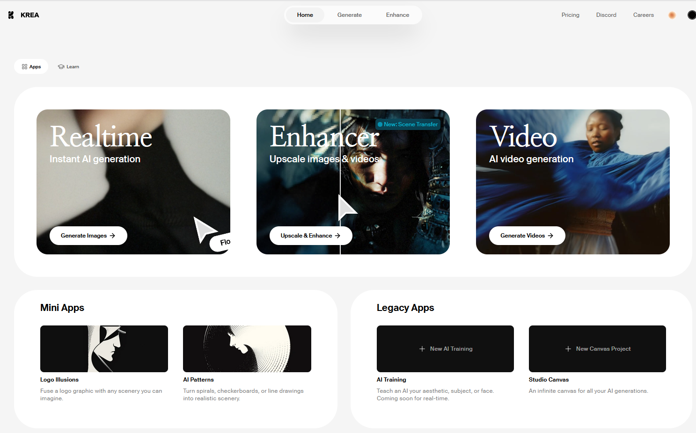Image resolution: width=696 pixels, height=433 pixels.
Task: Click the "AI video generation" subtitle
Action: (531, 159)
